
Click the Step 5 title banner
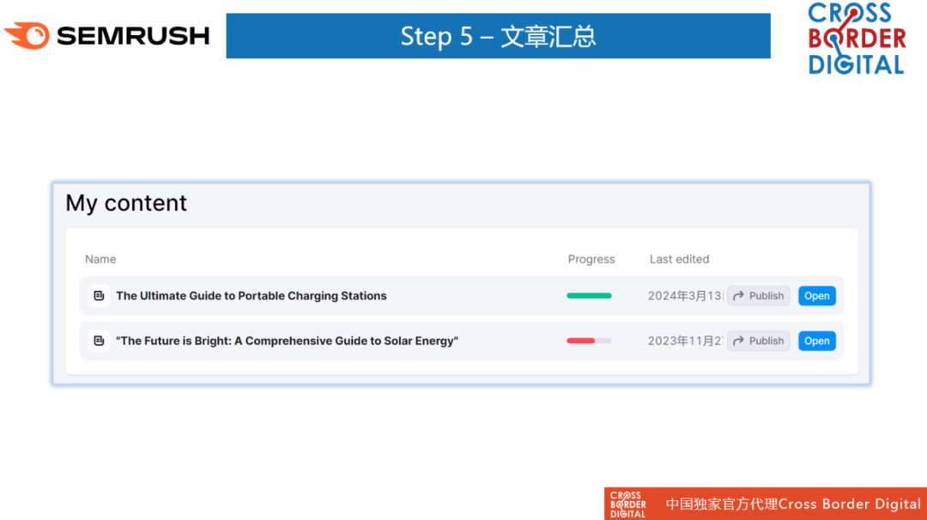[x=498, y=35]
